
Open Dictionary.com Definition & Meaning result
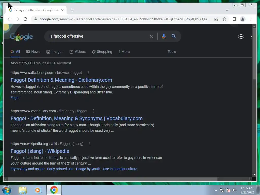click(x=61, y=80)
